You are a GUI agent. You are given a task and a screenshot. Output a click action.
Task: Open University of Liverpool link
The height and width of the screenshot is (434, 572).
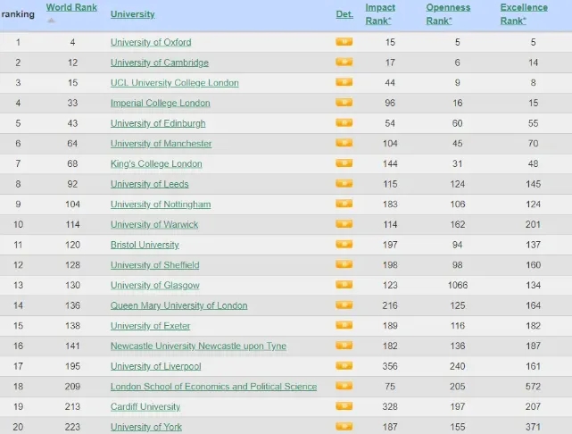coord(156,366)
